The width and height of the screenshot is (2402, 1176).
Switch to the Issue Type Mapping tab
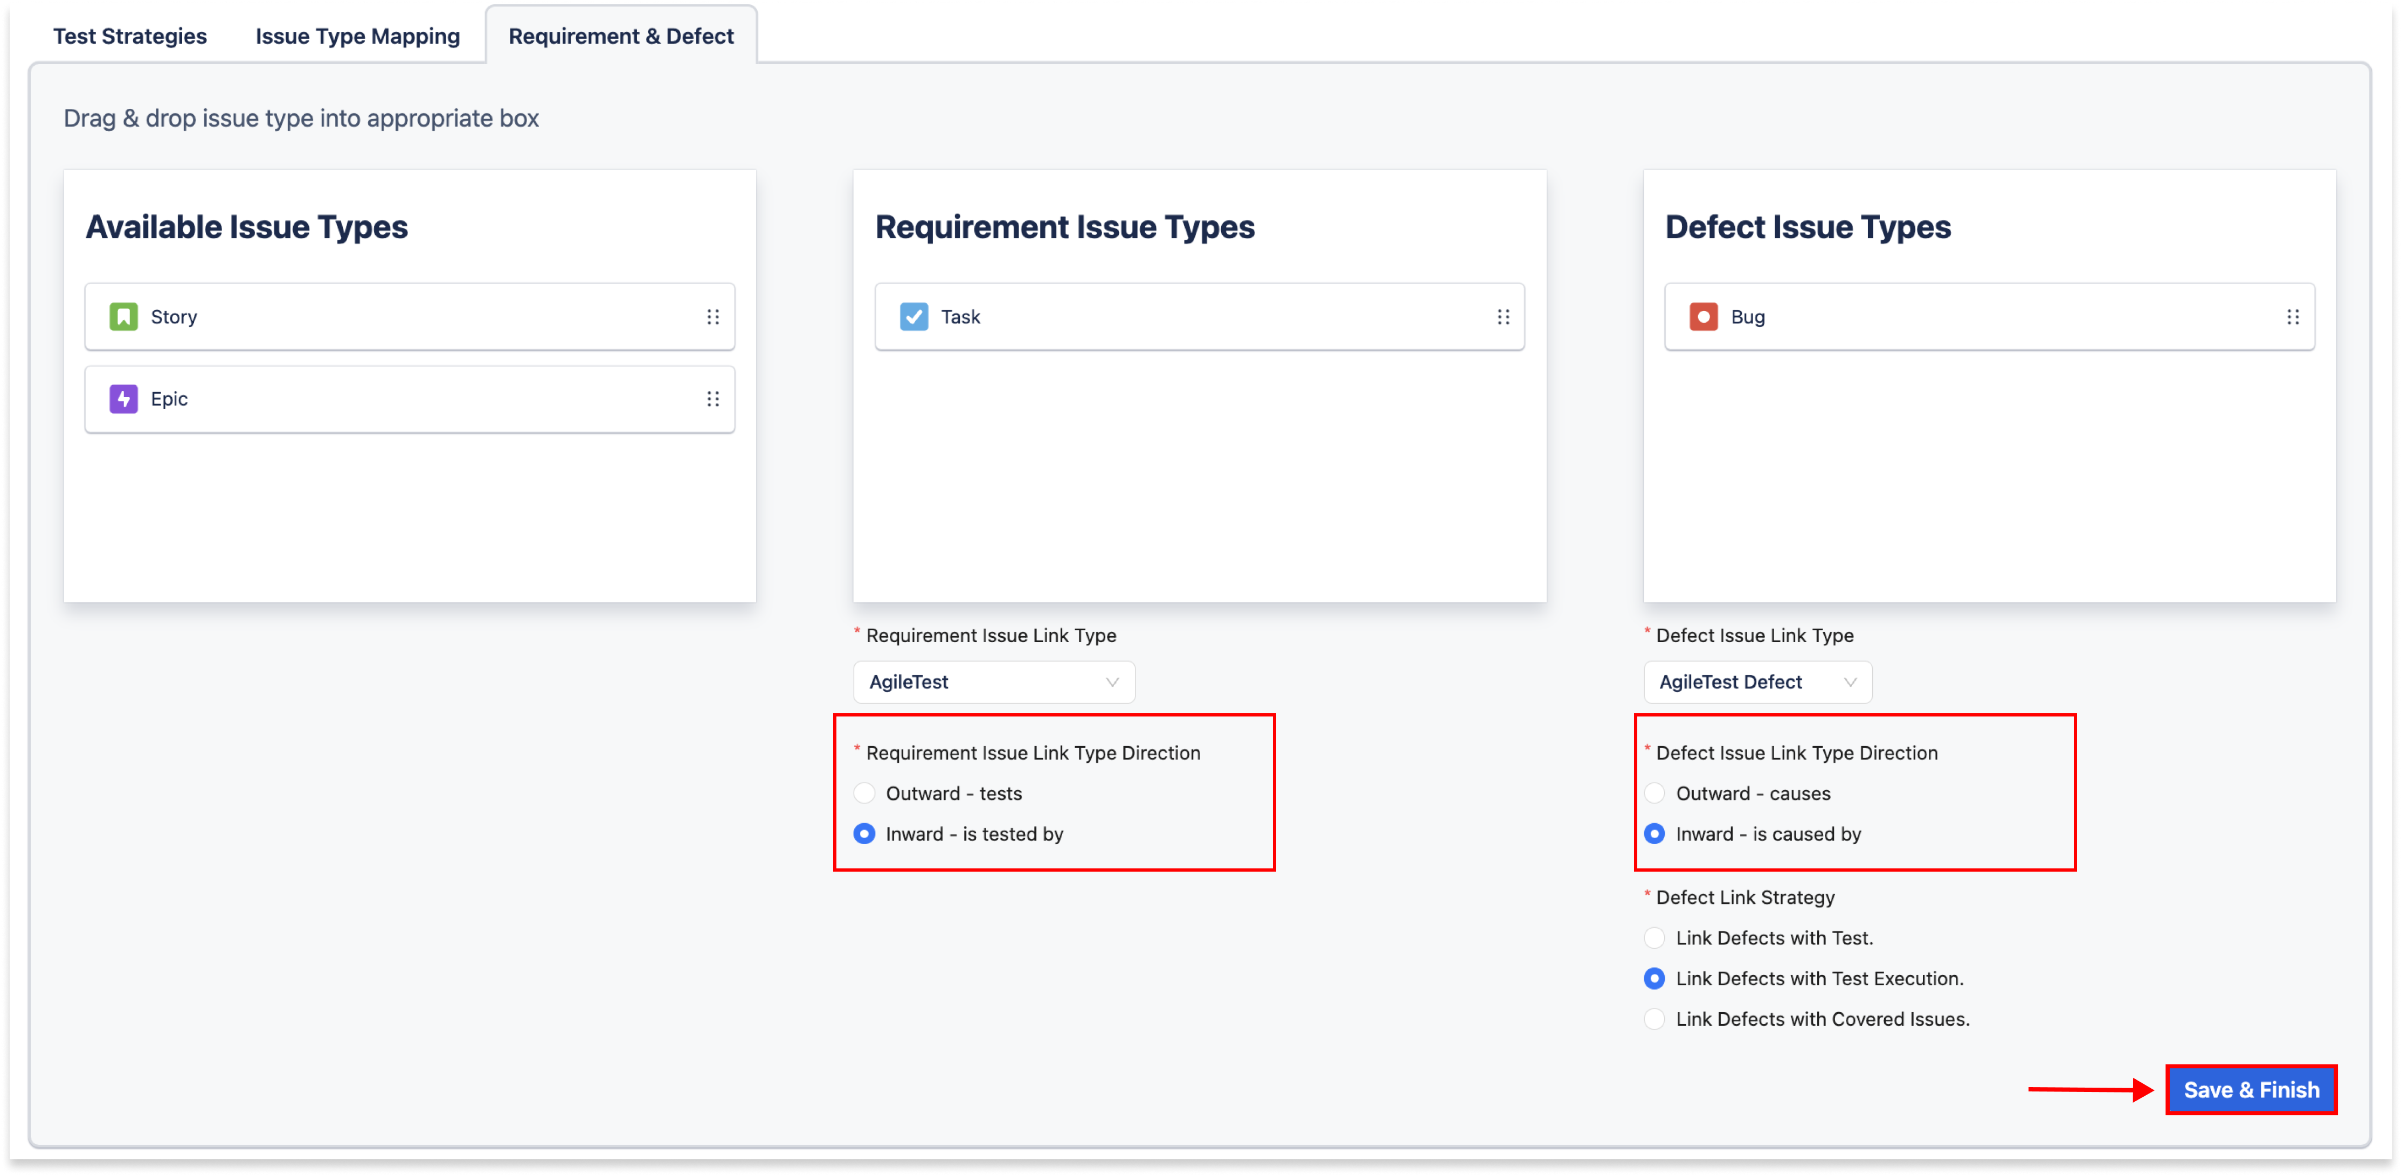[x=357, y=36]
